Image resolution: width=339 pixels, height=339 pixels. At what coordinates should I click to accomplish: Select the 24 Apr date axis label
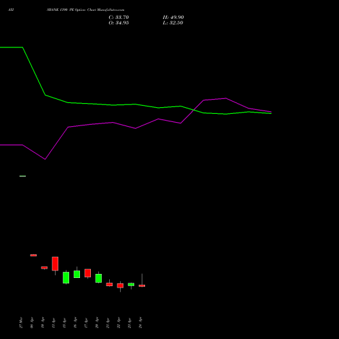pyautogui.click(x=140, y=323)
